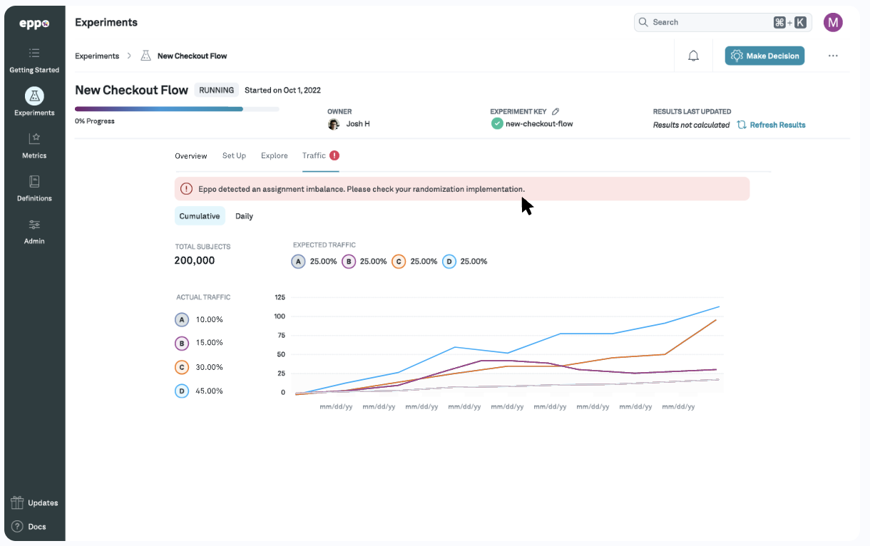Viewport: 870px width, 546px height.
Task: Open the more options ellipsis menu
Action: [833, 55]
